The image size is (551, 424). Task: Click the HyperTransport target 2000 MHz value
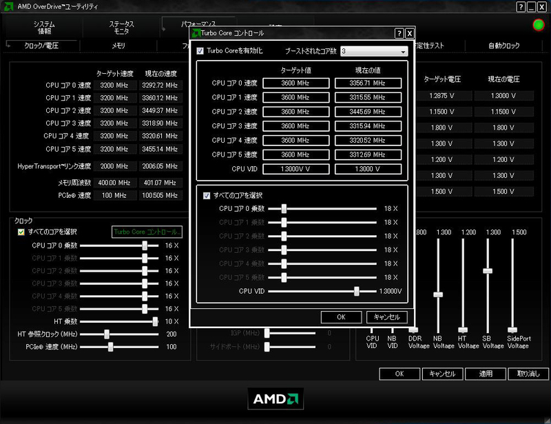click(114, 166)
